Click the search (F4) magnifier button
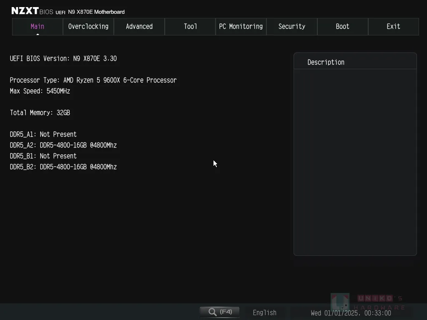Screen dimensions: 427x320 (x=220, y=312)
